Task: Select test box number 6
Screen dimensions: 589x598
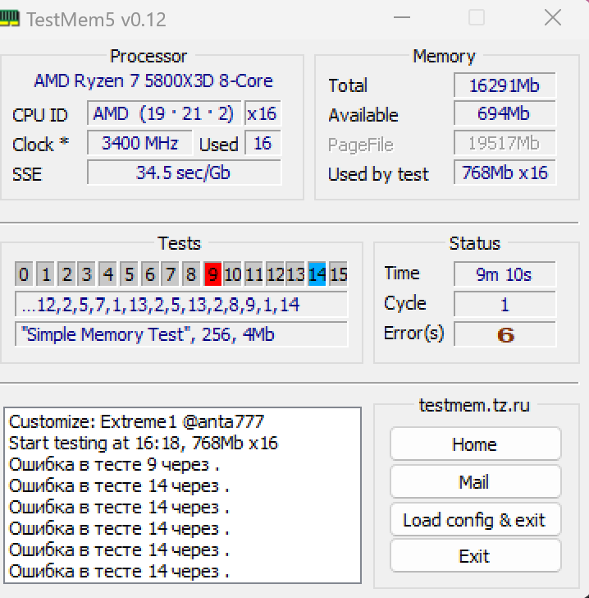Action: (x=150, y=274)
